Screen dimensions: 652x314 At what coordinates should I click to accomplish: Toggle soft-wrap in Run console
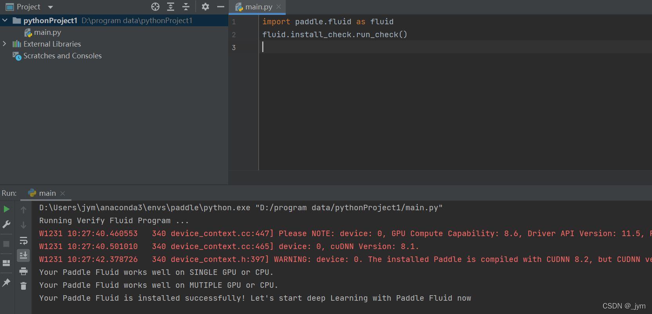click(x=23, y=240)
